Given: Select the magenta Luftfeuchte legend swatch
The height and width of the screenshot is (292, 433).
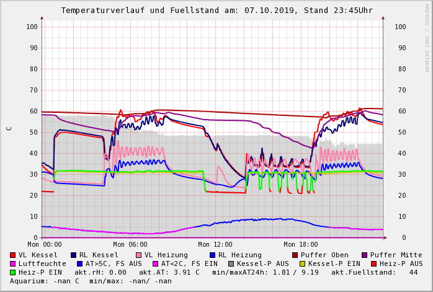Looking at the screenshot, I should (13, 263).
